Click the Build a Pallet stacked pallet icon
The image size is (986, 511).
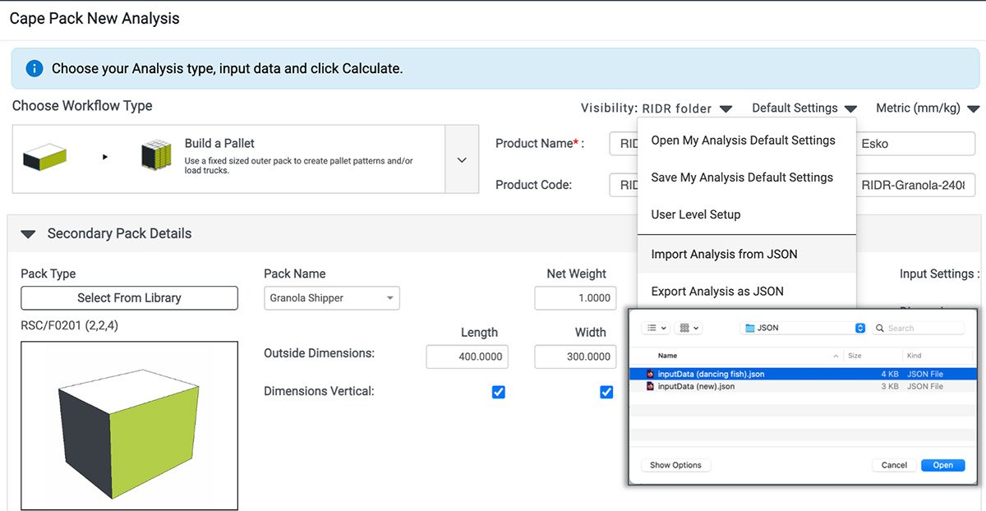[x=156, y=155]
